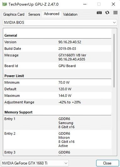This screenshot has width=120, height=167.
Task: Click the Entry 2 Micron memory row
Action: (57, 139)
